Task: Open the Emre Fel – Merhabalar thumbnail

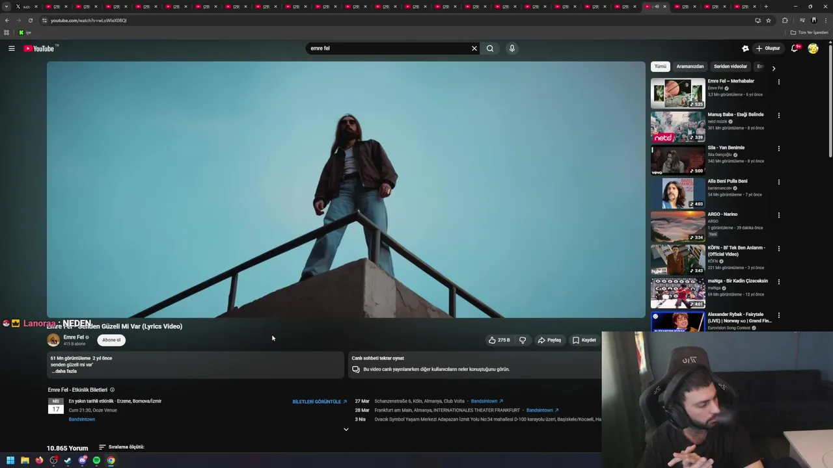Action: (677, 94)
